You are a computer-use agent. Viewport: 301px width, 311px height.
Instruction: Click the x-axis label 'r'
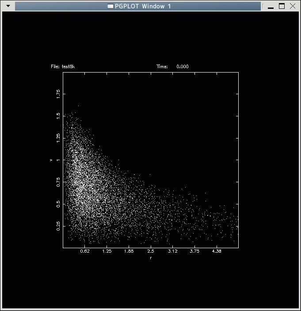151,258
